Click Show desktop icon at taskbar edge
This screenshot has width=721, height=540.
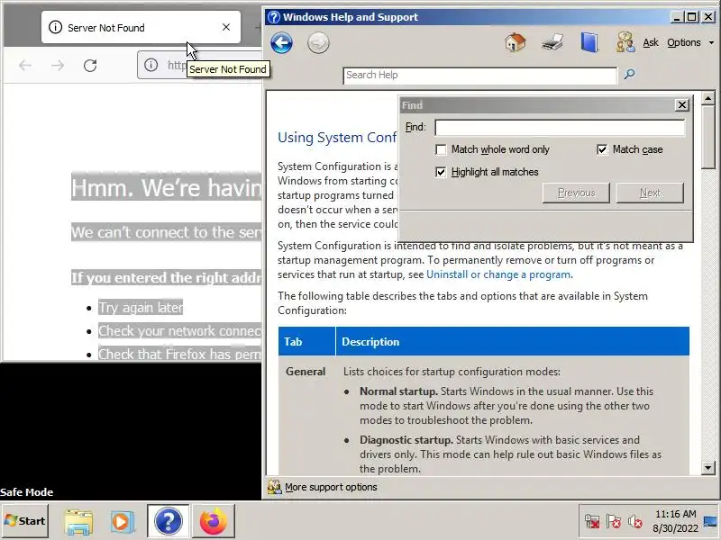711,521
